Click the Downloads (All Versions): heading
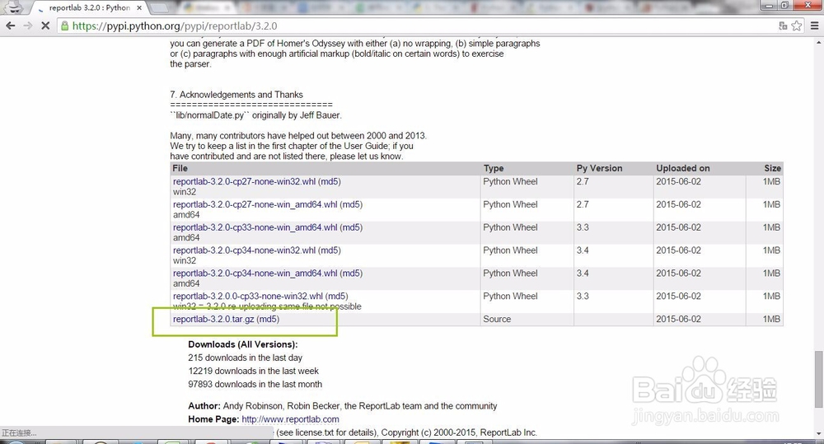This screenshot has height=444, width=824. pyautogui.click(x=243, y=344)
